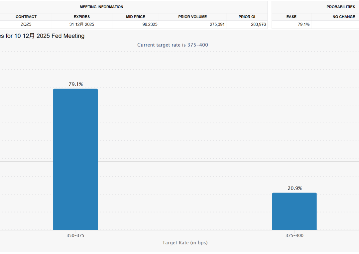The height and width of the screenshot is (254, 359).
Task: Select the PRIOR OI column header
Action: 247,17
